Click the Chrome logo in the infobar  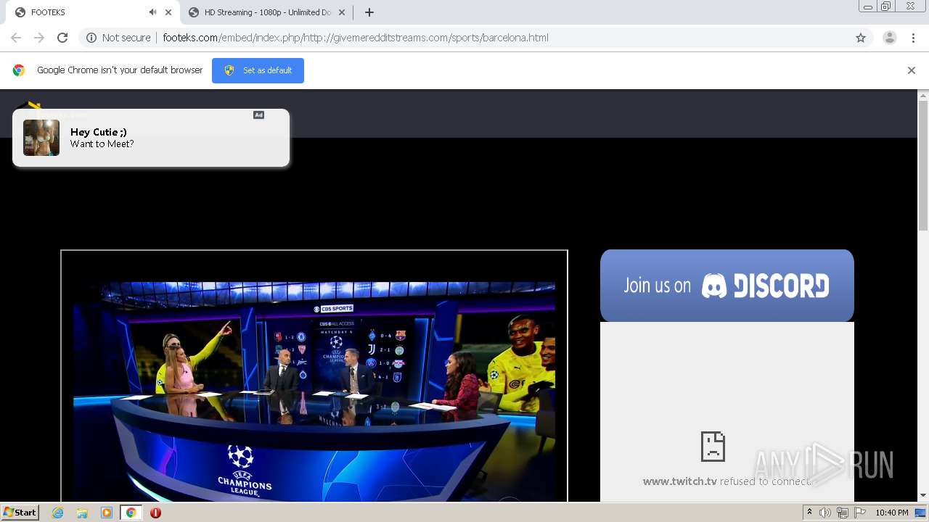coord(19,70)
